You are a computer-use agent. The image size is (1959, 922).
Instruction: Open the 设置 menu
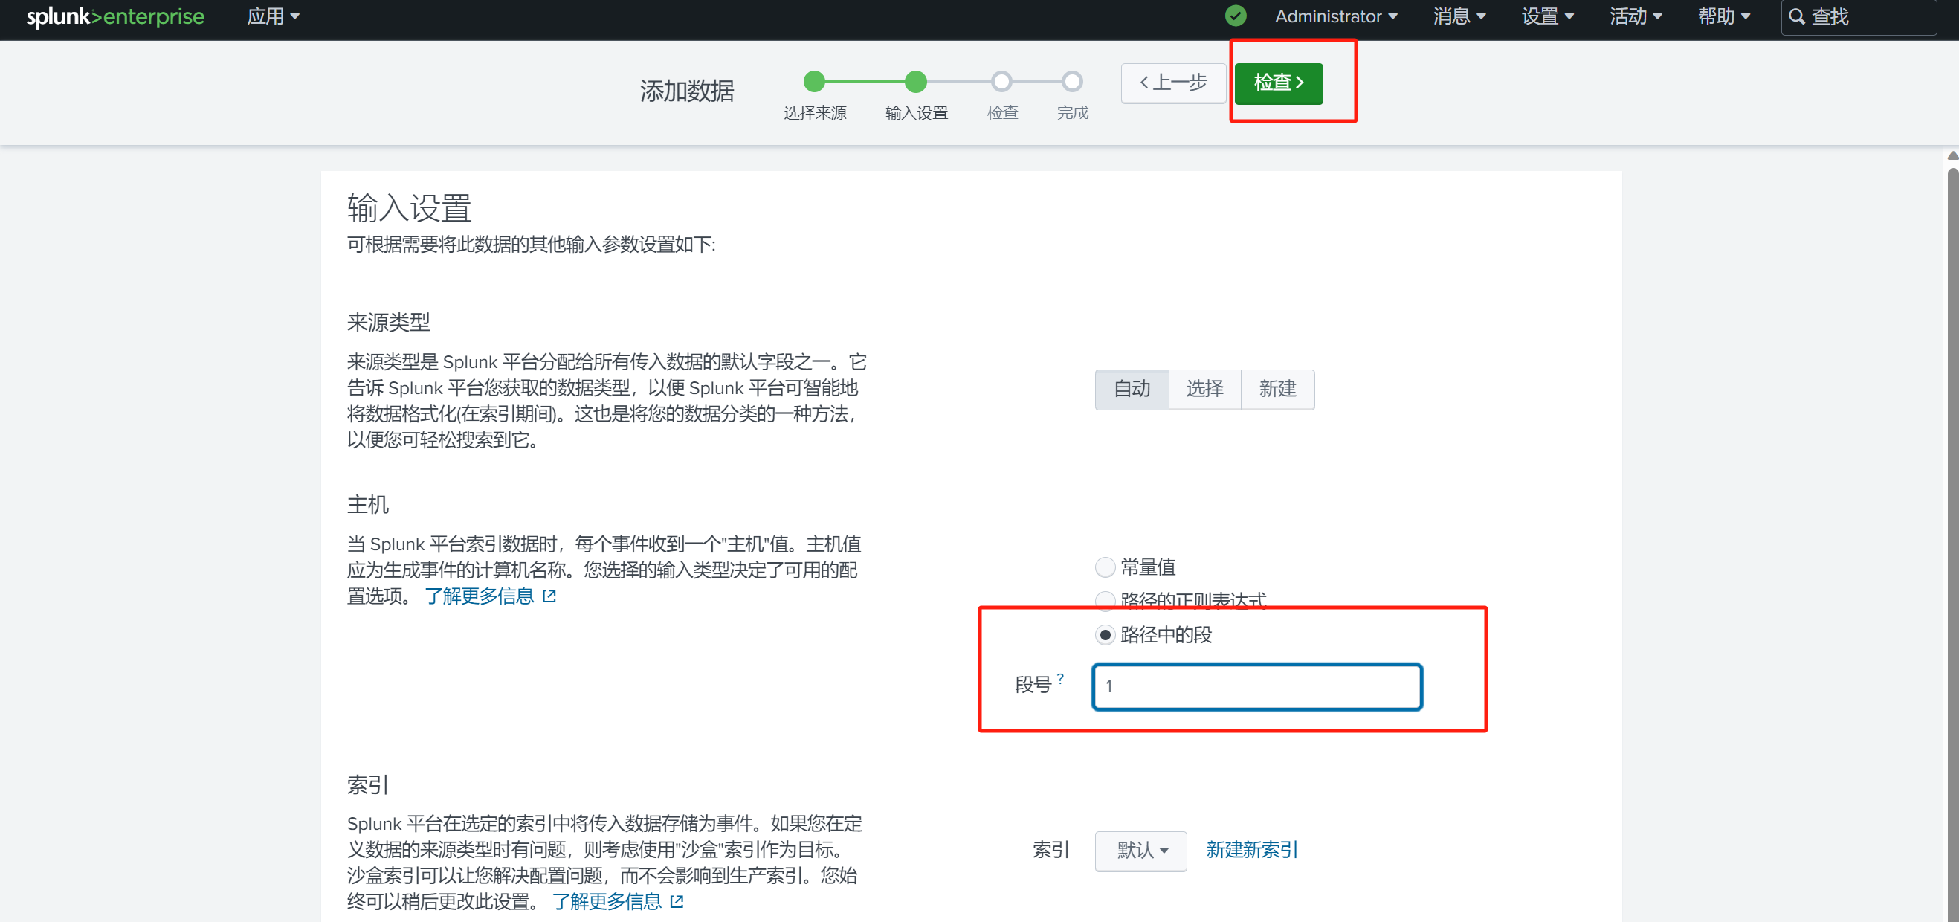(1547, 17)
